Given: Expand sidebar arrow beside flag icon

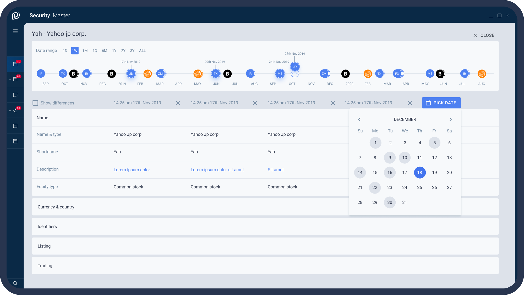Looking at the screenshot, I should point(10,79).
